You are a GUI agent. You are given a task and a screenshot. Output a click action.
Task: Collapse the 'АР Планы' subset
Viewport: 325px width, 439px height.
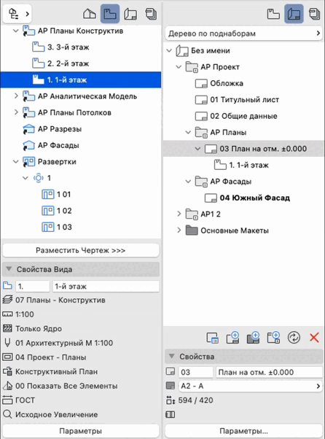pos(188,132)
